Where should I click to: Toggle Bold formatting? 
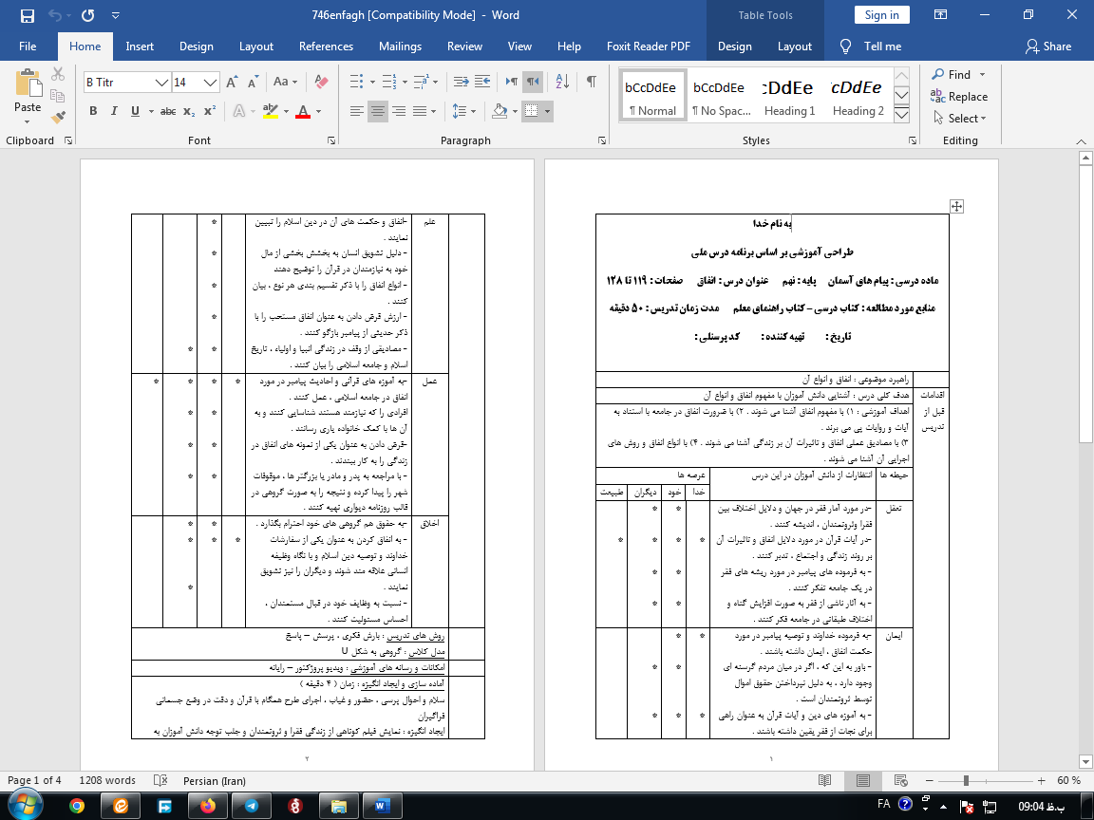[x=93, y=111]
